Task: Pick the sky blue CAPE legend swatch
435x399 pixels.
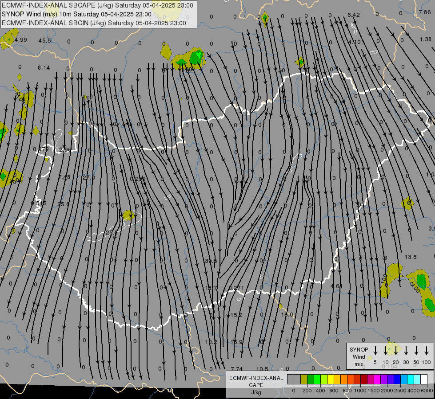Action: click(404, 379)
